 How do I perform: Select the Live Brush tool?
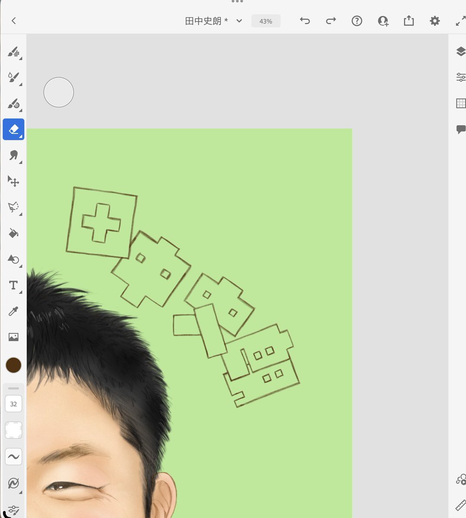(13, 78)
